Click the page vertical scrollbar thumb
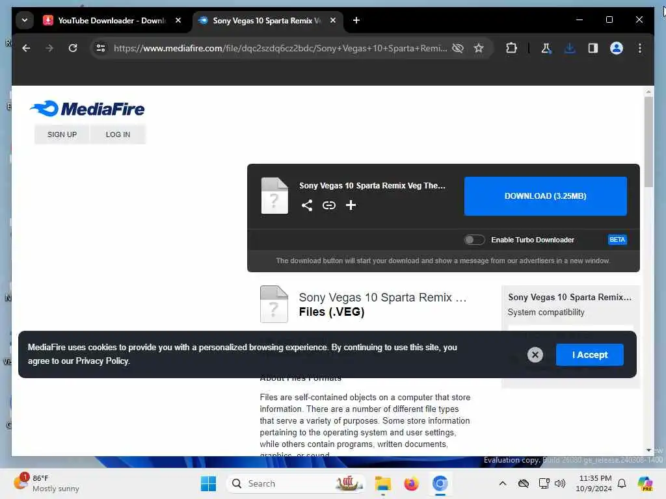The width and height of the screenshot is (666, 499). (648, 142)
